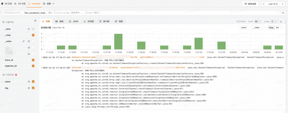Click the 17:51:00 histogram bar

tap(199, 43)
